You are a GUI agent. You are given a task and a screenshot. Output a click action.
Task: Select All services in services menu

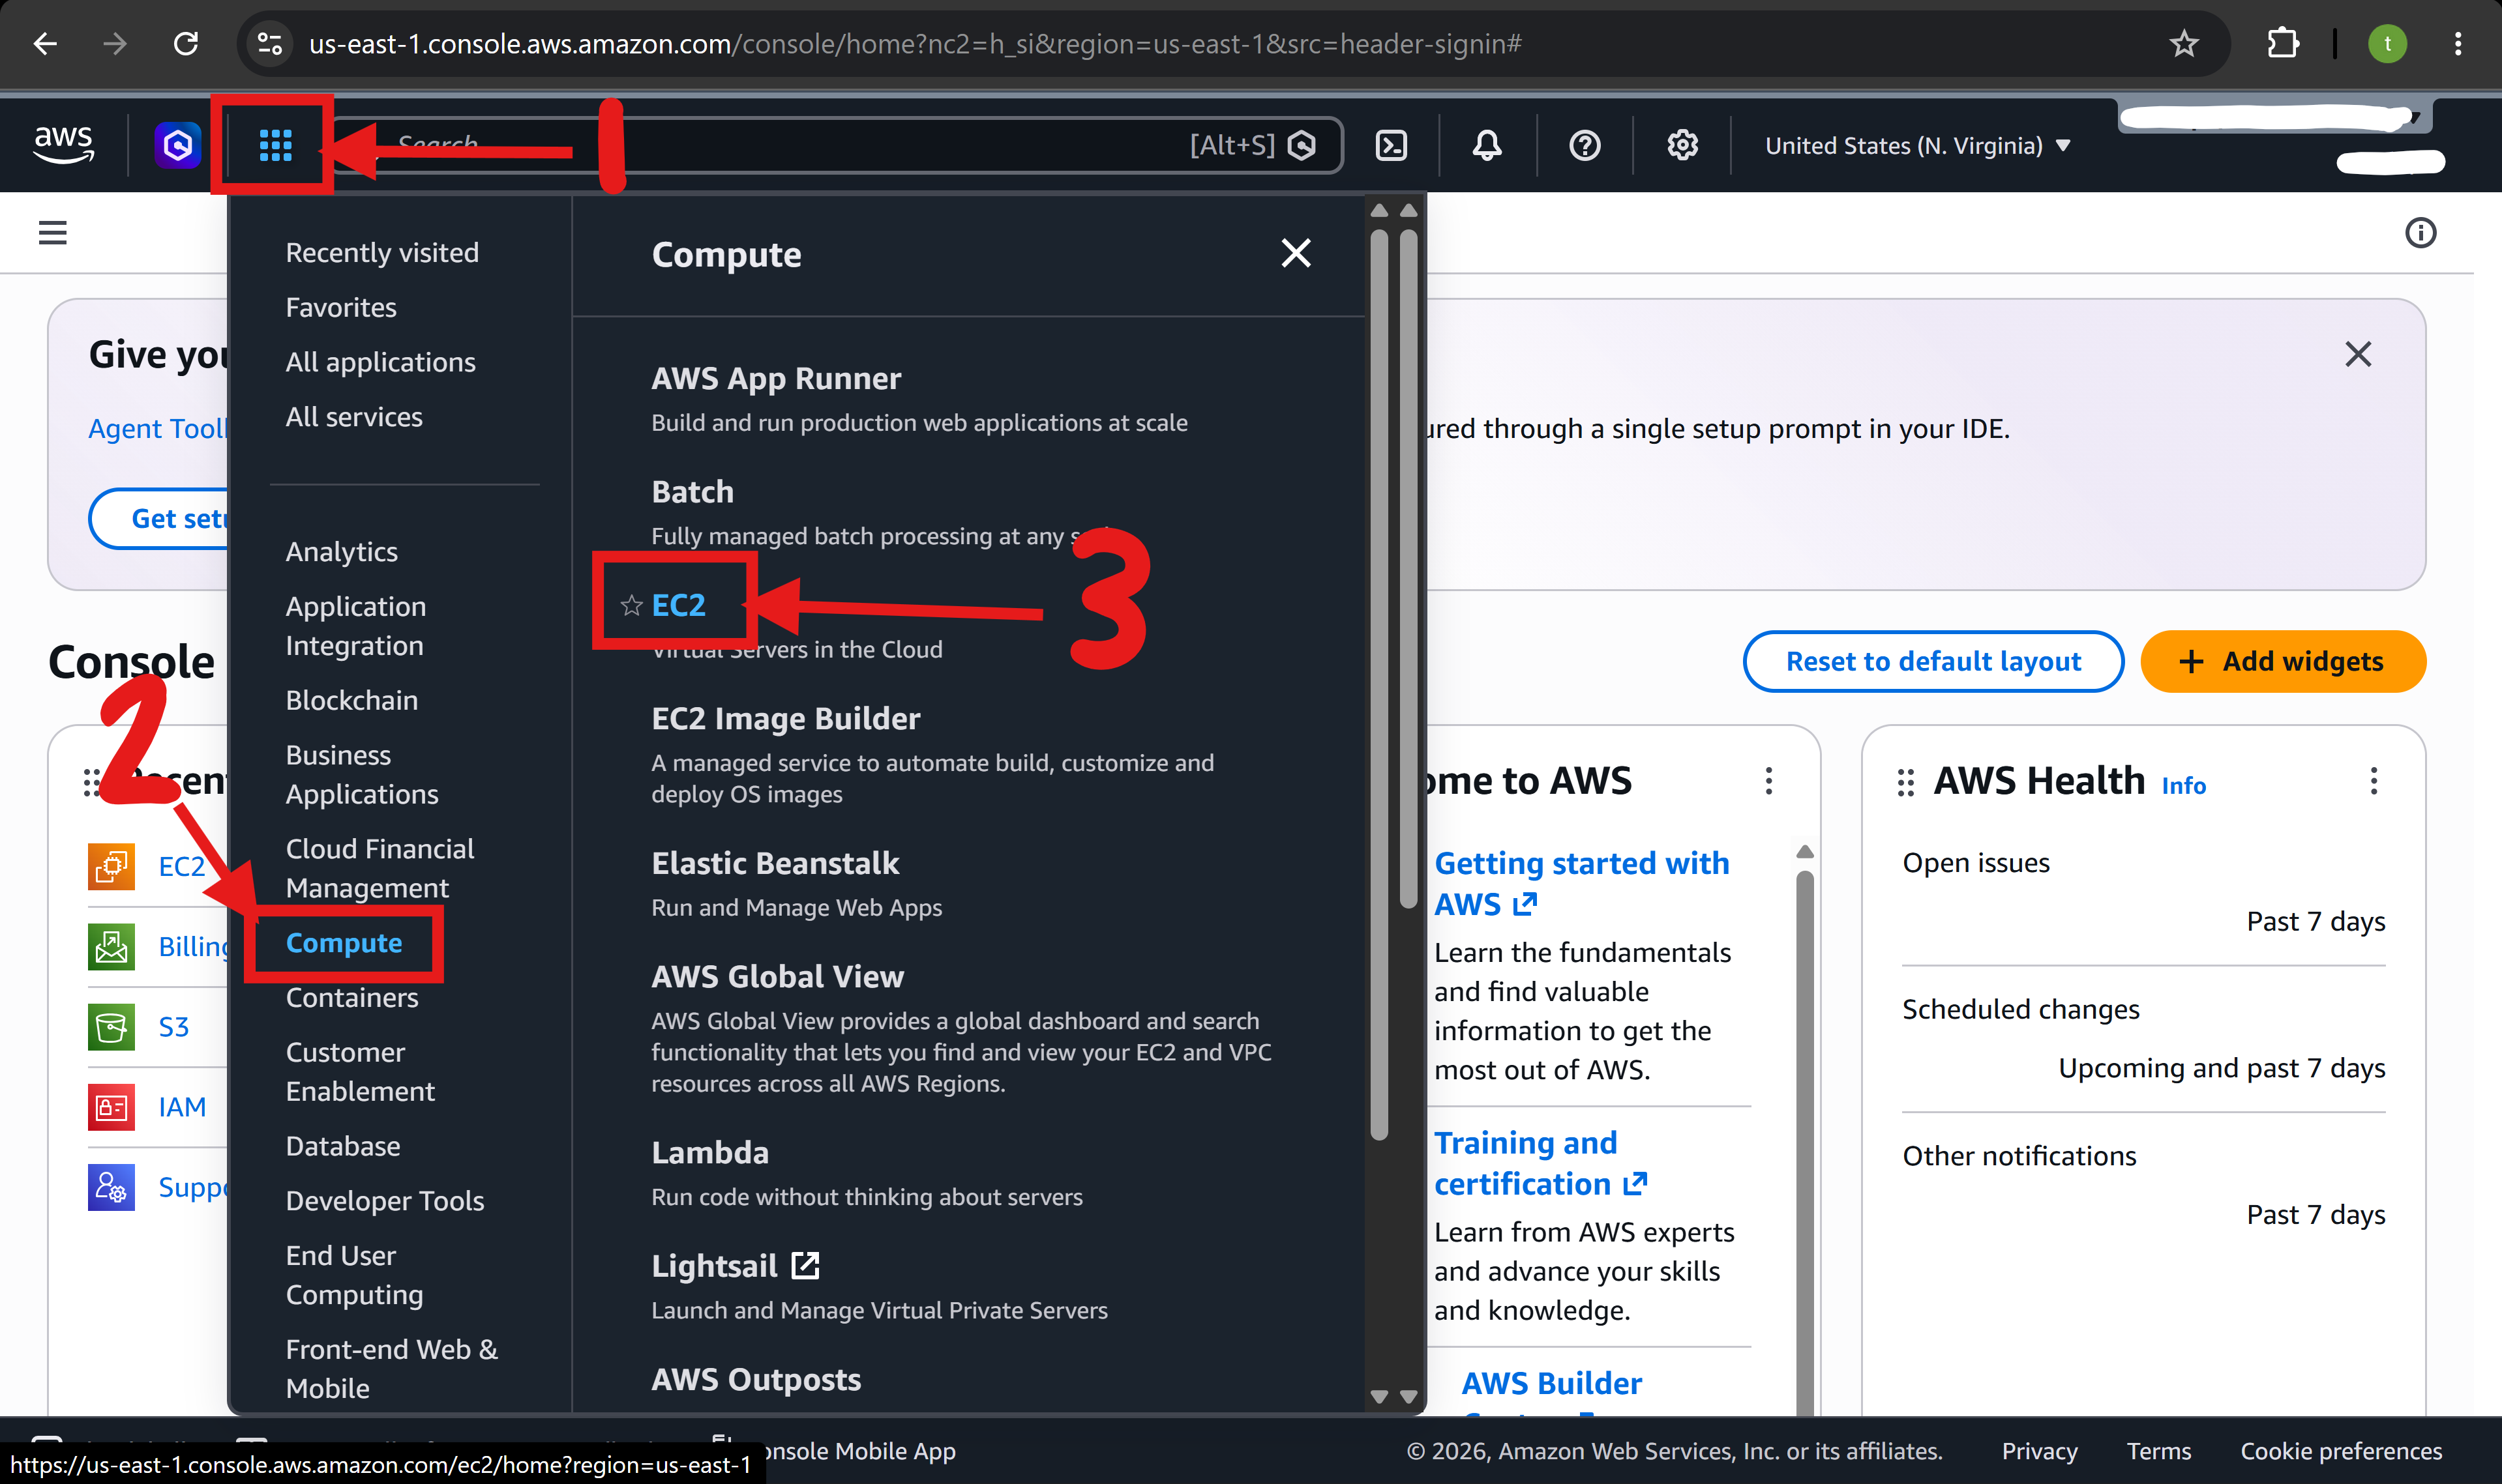[x=354, y=417]
